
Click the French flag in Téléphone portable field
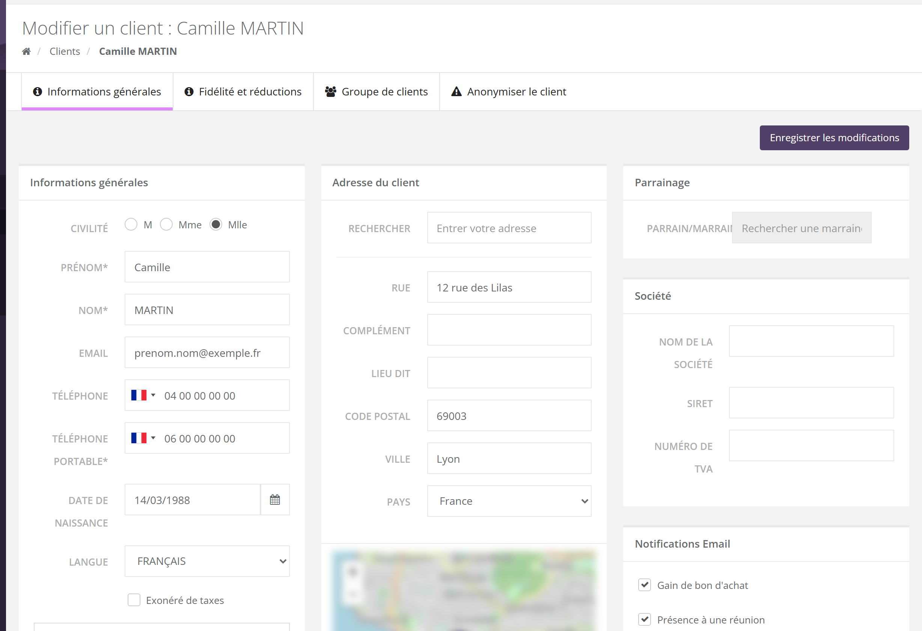coord(139,438)
